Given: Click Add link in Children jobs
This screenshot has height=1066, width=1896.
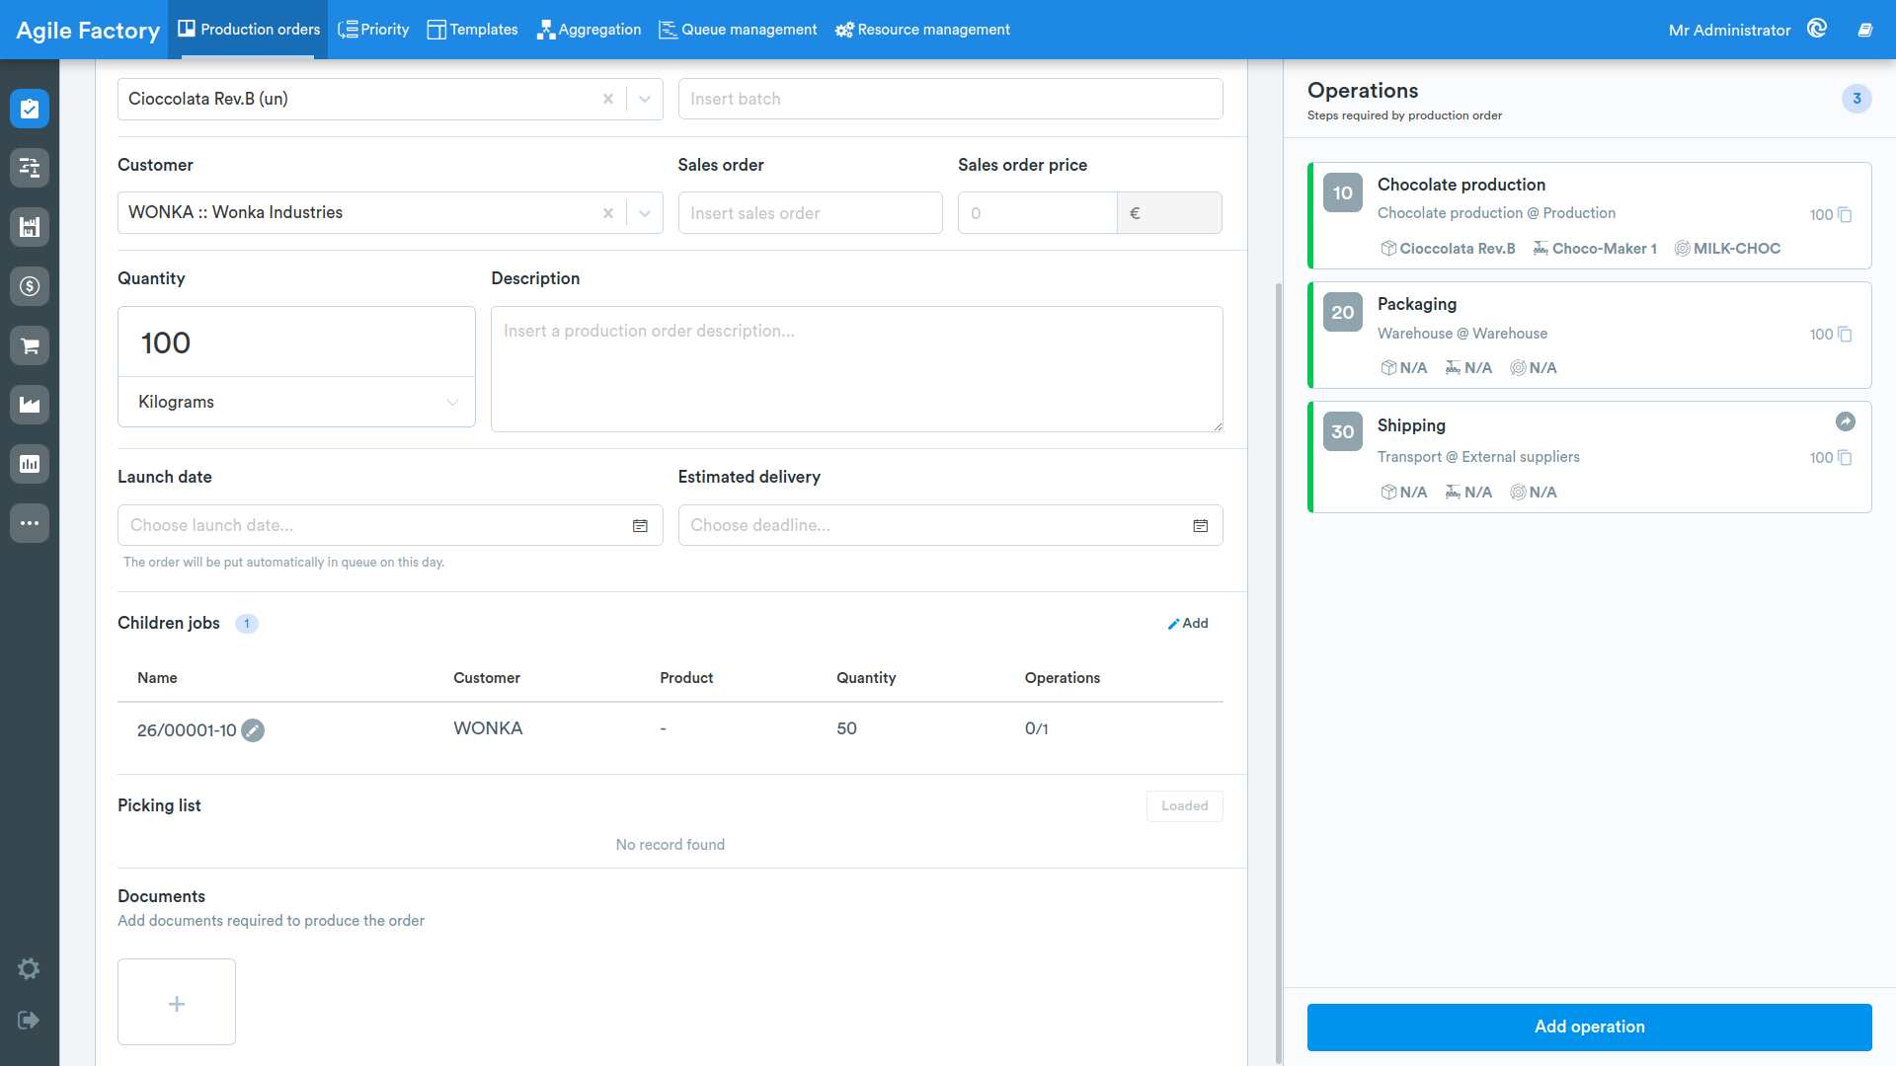Looking at the screenshot, I should 1188,624.
